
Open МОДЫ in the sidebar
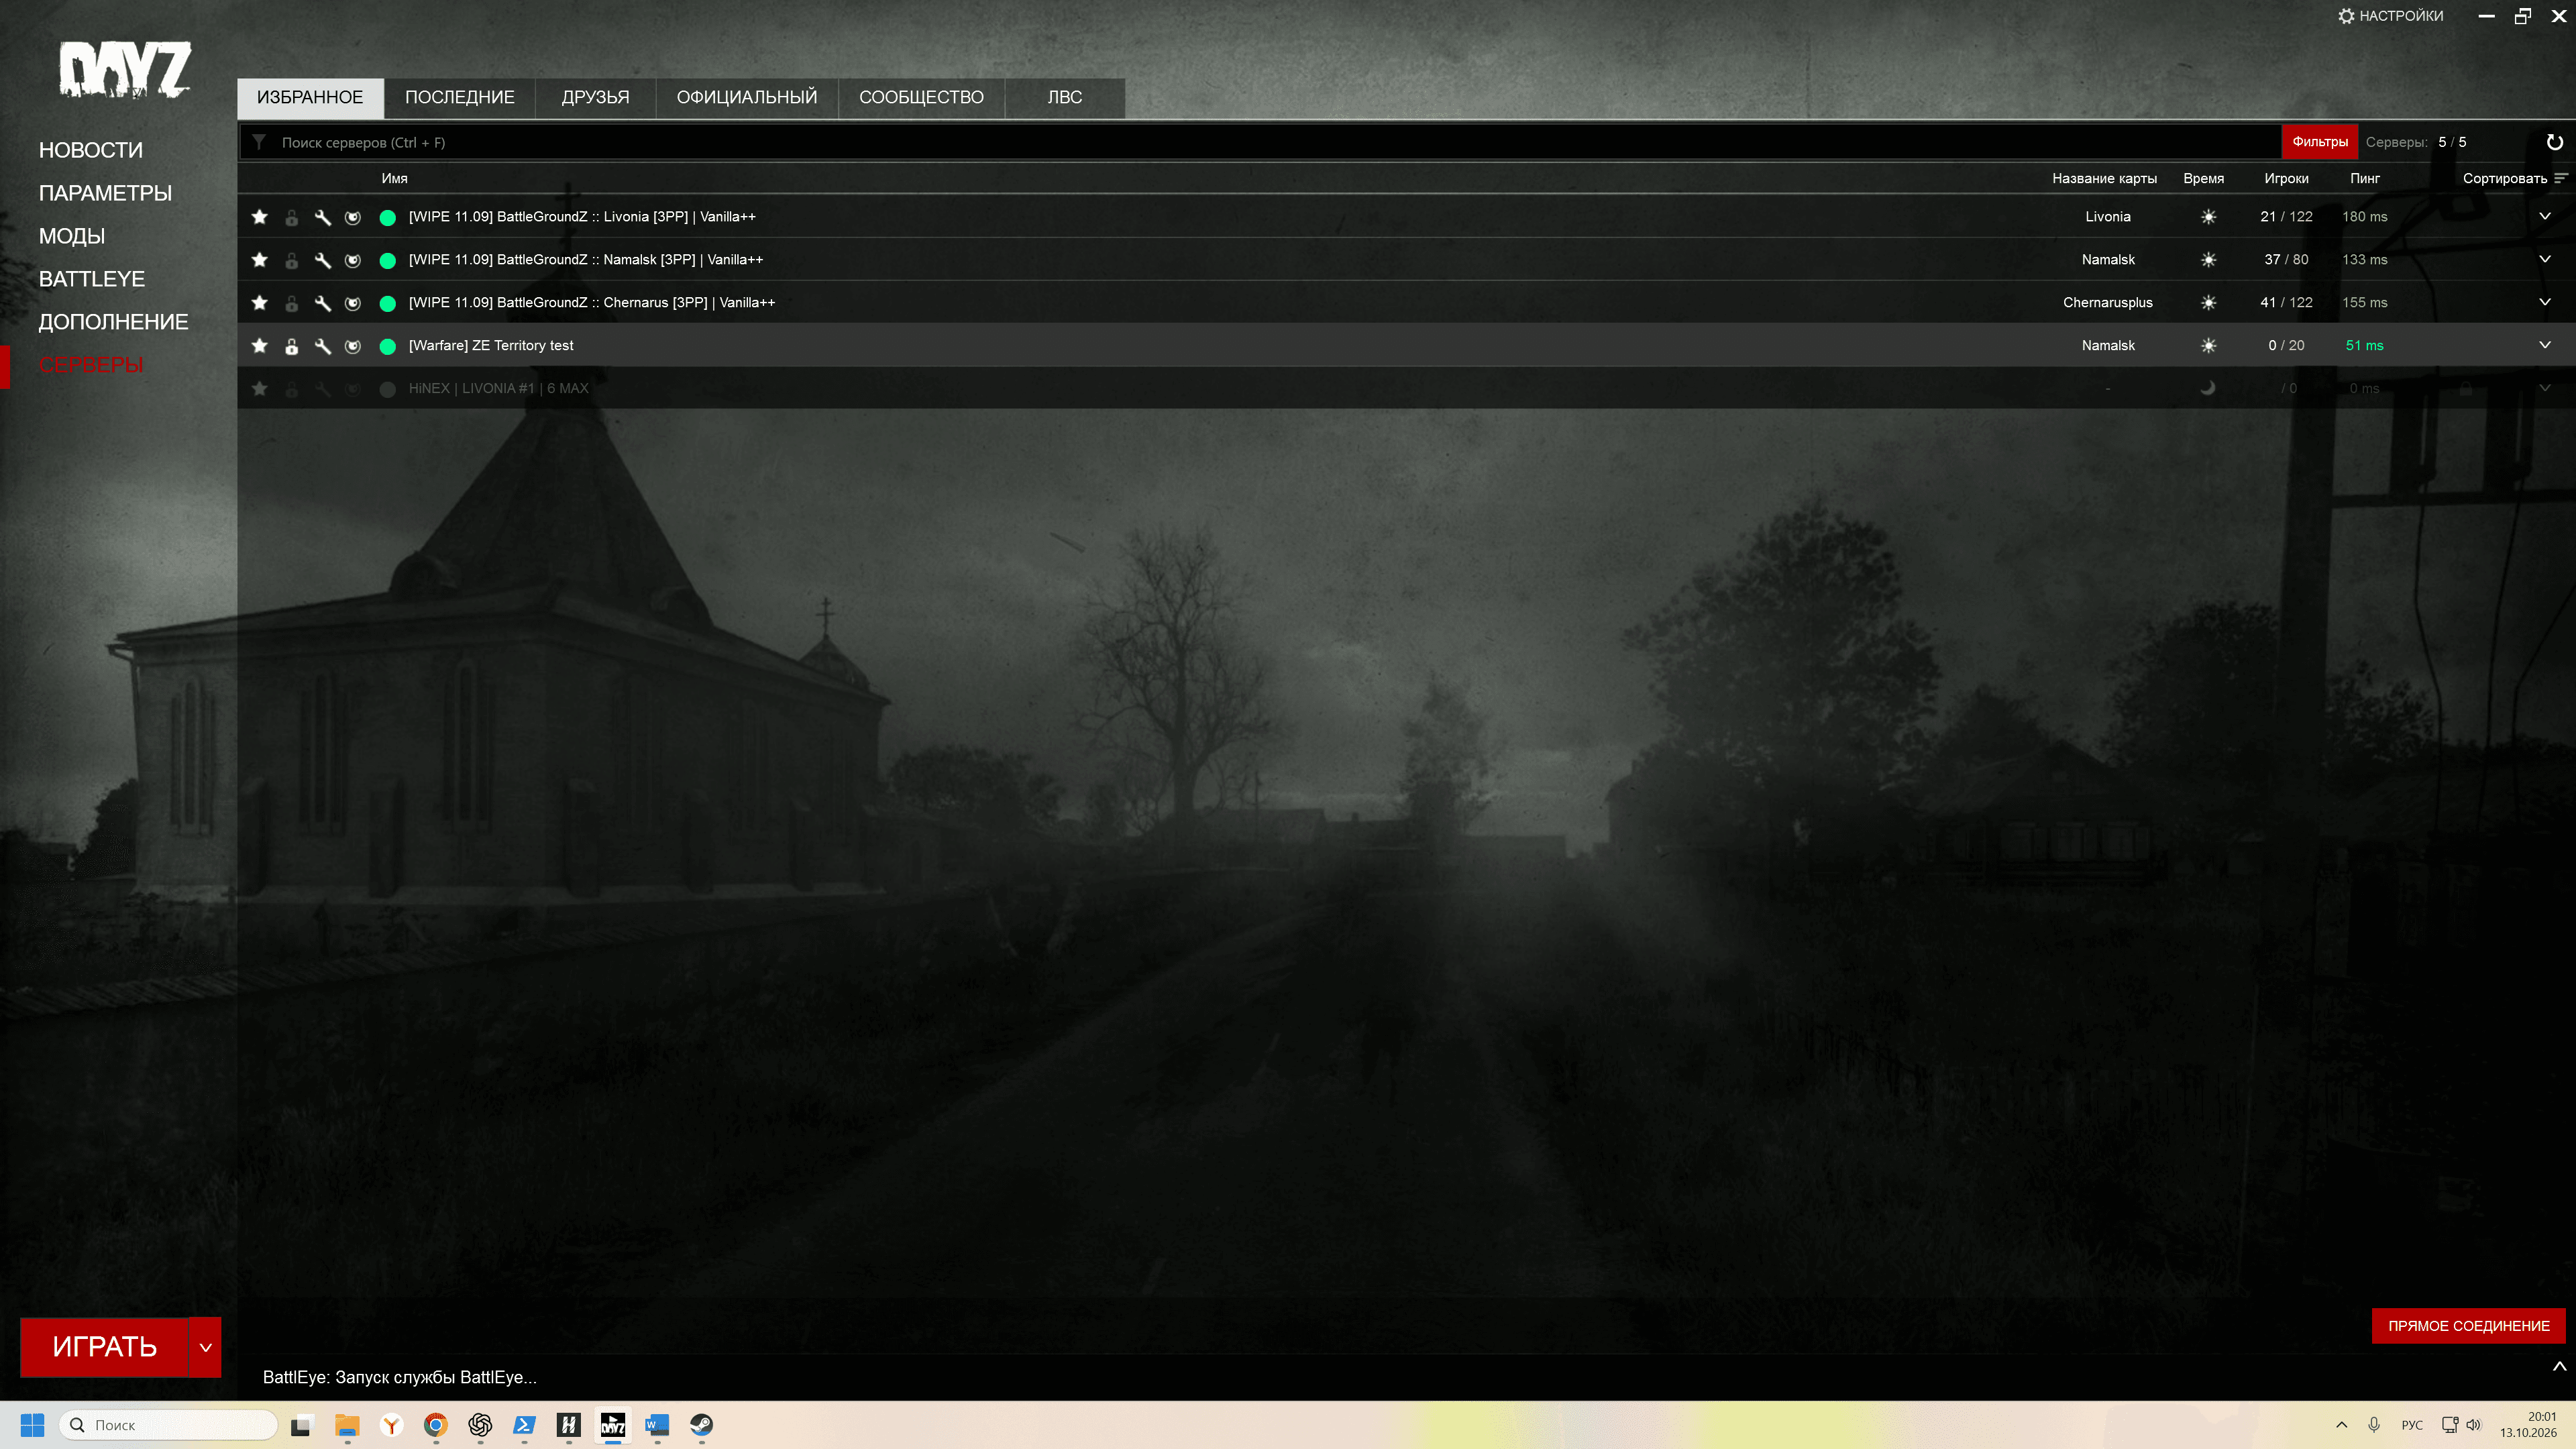pyautogui.click(x=72, y=236)
